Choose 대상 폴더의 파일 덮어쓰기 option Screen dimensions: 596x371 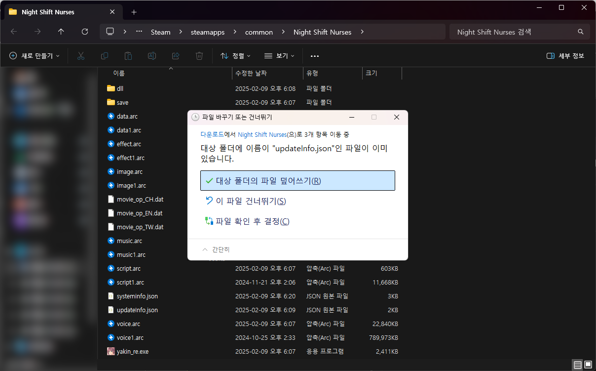(298, 180)
